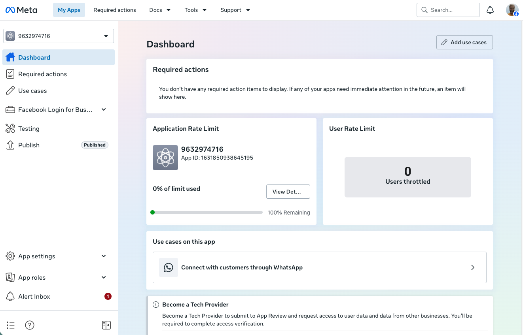The image size is (523, 335).
Task: Click the list icon in sidebar footer
Action: 11,325
